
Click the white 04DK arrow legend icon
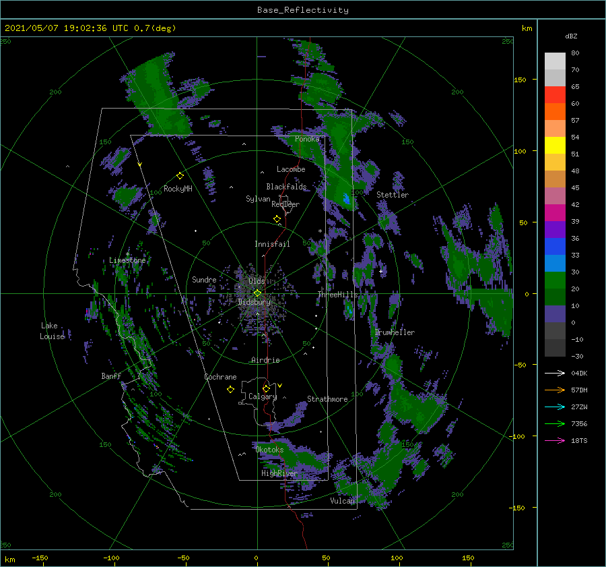555,373
